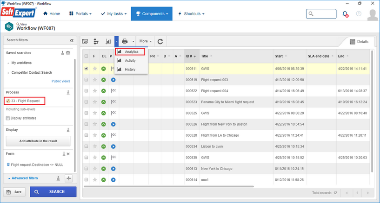Add a new advanced filter
The width and height of the screenshot is (380, 203).
coord(68,178)
